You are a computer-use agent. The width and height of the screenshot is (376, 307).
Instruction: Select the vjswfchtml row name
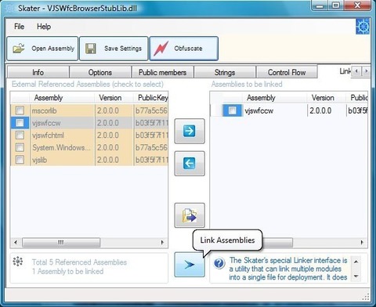coord(48,135)
